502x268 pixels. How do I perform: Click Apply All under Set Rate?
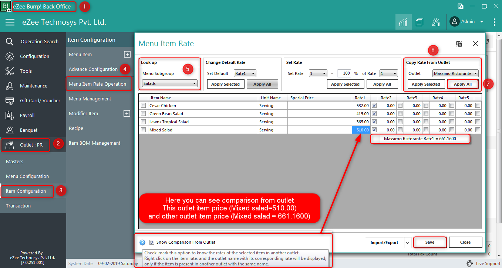382,84
